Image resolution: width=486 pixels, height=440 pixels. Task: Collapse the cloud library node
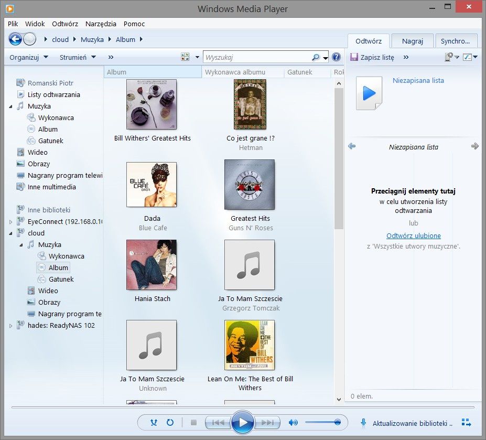(11, 233)
